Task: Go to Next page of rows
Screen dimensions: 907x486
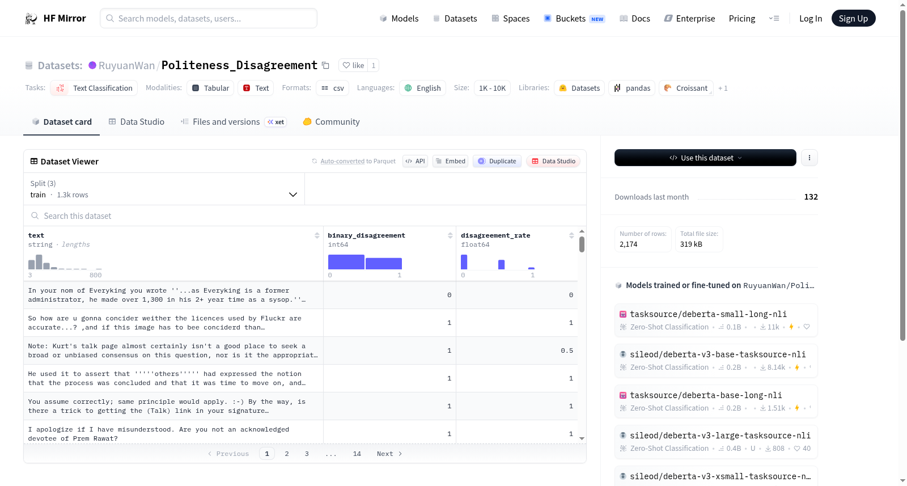Action: click(x=389, y=454)
